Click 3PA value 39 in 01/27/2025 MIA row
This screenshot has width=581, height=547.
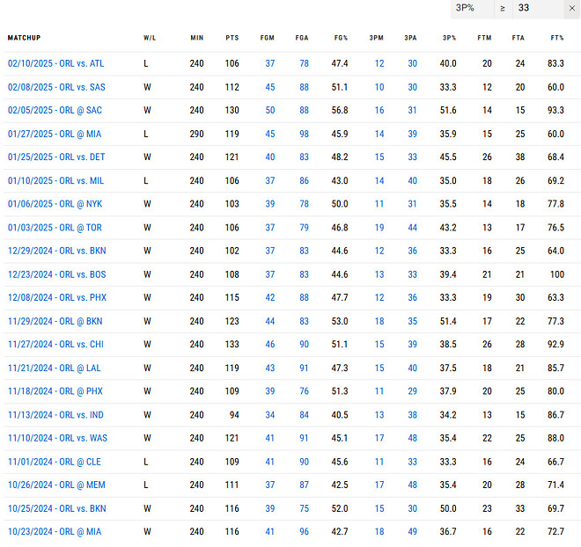(x=412, y=134)
